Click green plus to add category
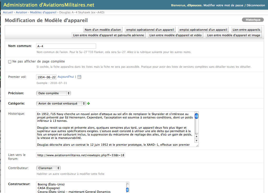This screenshot has height=193, width=268. [x=88, y=103]
